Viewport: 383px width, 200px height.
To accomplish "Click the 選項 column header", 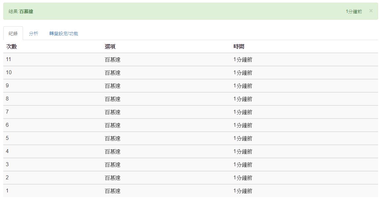I will [x=110, y=46].
